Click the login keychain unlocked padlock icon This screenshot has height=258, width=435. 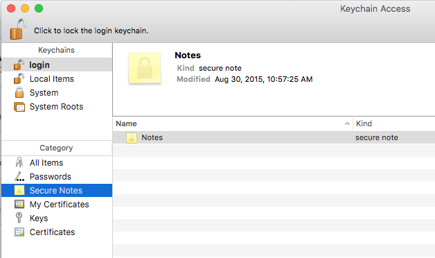pyautogui.click(x=19, y=64)
